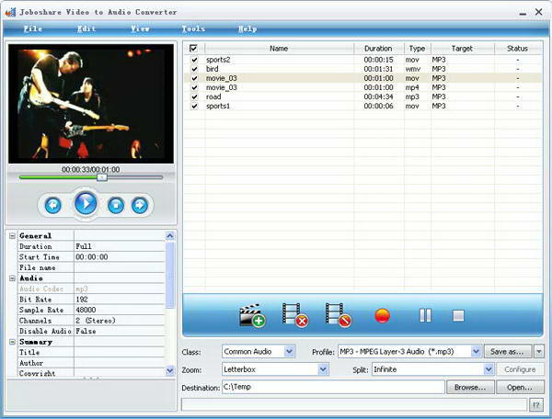This screenshot has width=552, height=419.
Task: Click the previous button in the player
Action: pos(52,205)
